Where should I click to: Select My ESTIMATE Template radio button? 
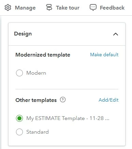[x=19, y=118]
